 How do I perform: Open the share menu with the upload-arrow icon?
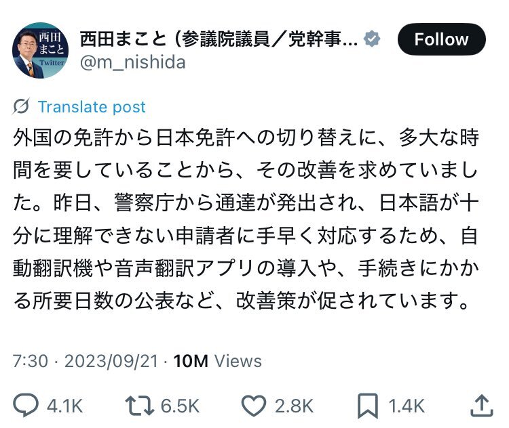click(480, 405)
